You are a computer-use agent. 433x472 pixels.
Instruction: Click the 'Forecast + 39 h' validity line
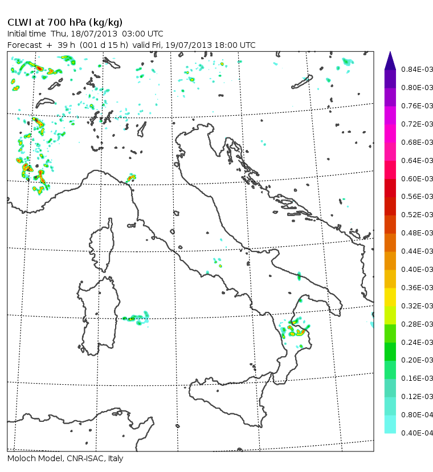[131, 45]
